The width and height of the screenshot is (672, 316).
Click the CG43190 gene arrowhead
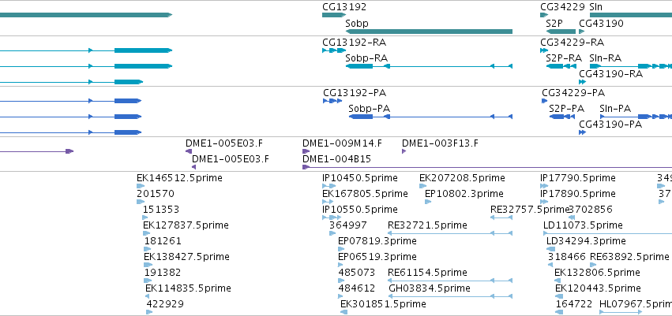click(581, 32)
